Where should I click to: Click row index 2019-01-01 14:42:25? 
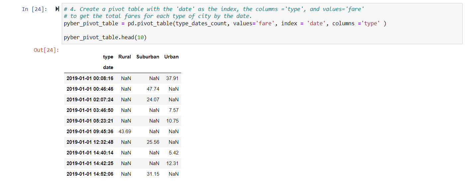tap(90, 163)
